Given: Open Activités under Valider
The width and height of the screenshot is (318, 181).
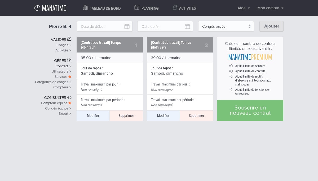Looking at the screenshot, I should tap(62, 50).
